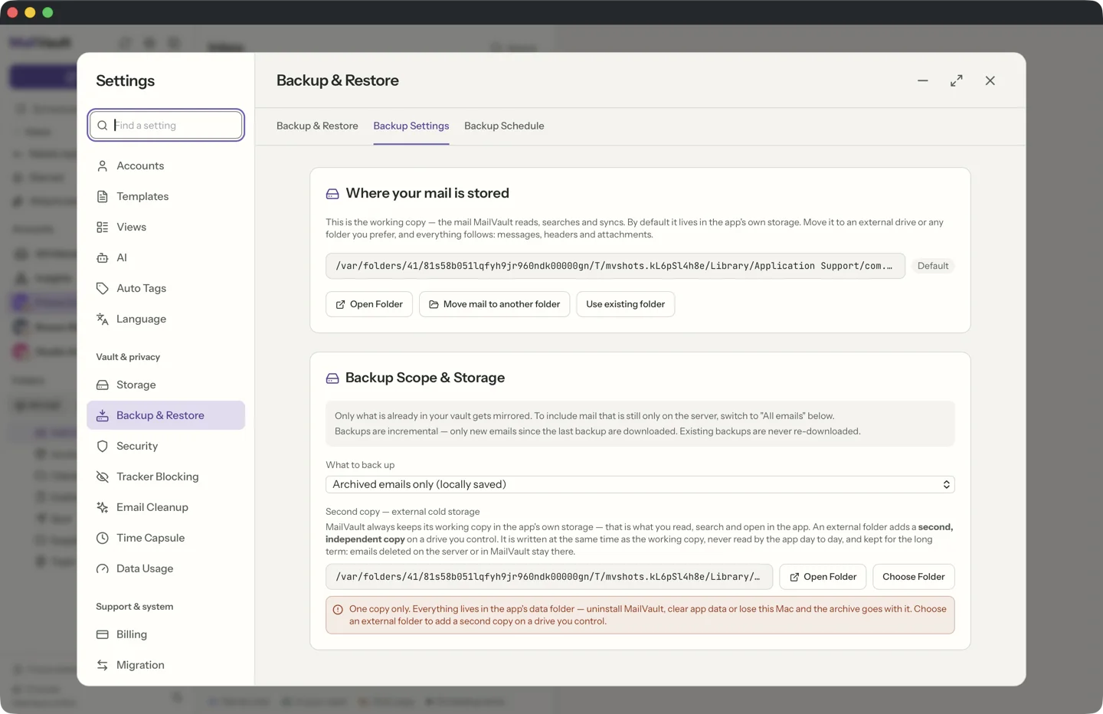
Task: Click the One copy only warning icon
Action: [x=338, y=610]
